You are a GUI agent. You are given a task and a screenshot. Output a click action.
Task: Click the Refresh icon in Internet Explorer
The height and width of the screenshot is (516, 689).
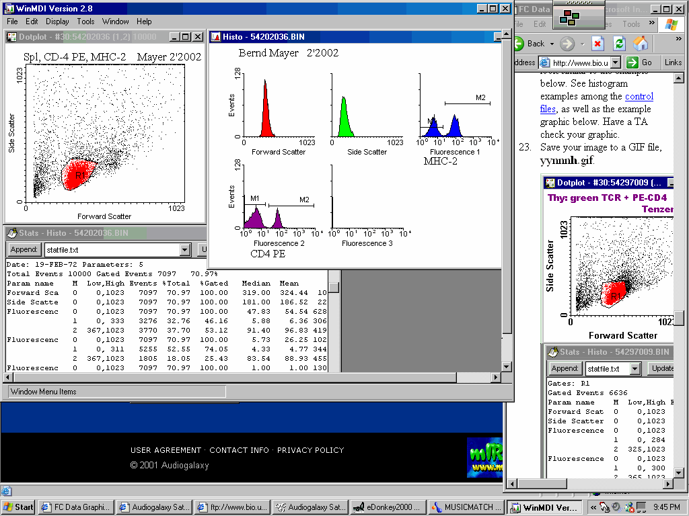(x=620, y=44)
